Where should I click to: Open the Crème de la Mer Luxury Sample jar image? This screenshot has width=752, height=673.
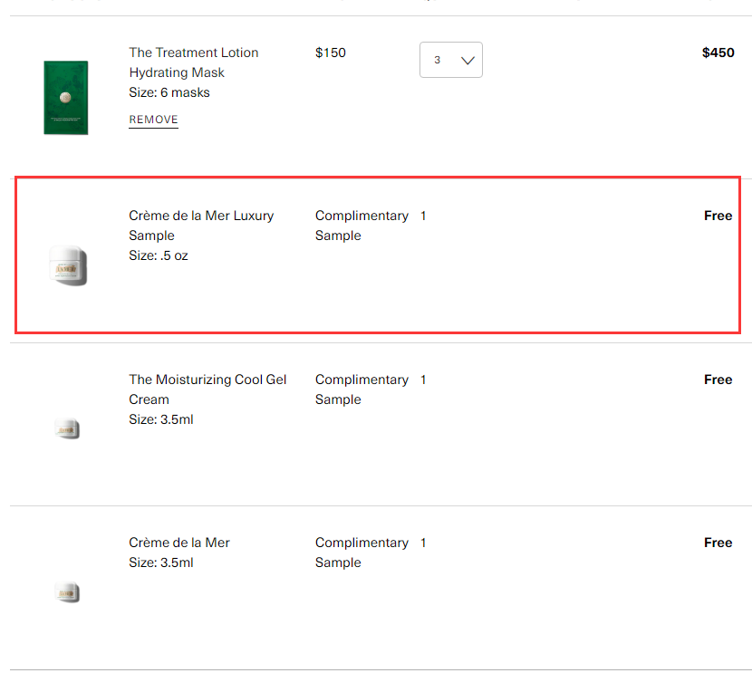68,265
